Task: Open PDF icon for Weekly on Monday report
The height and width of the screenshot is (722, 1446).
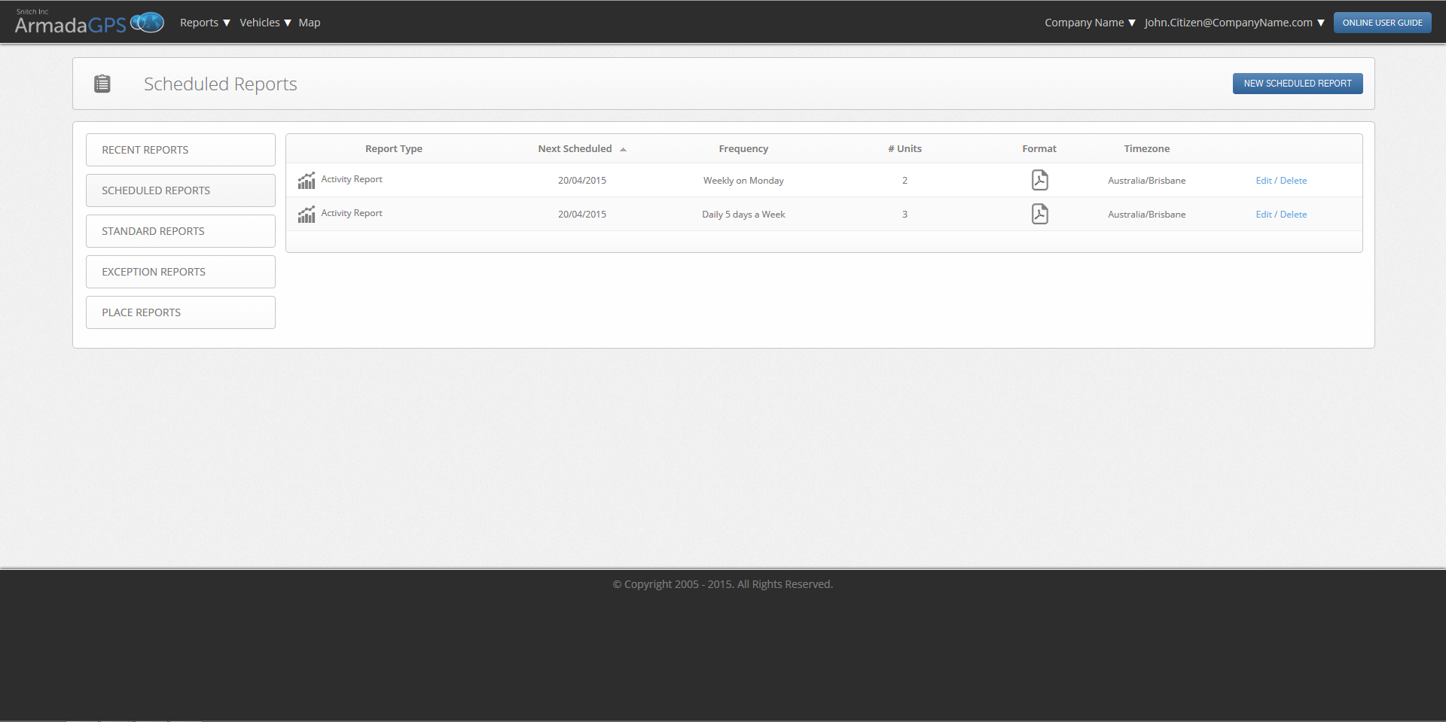Action: click(1039, 180)
